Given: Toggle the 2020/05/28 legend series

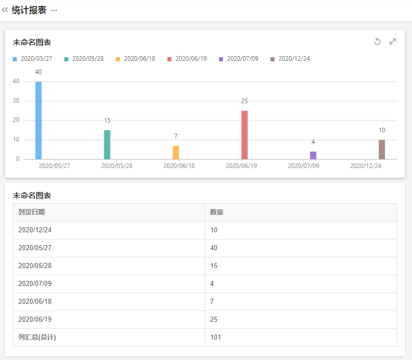Looking at the screenshot, I should pos(84,59).
